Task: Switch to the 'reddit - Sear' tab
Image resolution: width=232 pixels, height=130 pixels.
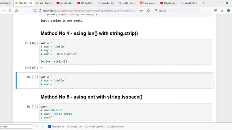Action: coord(127,3)
